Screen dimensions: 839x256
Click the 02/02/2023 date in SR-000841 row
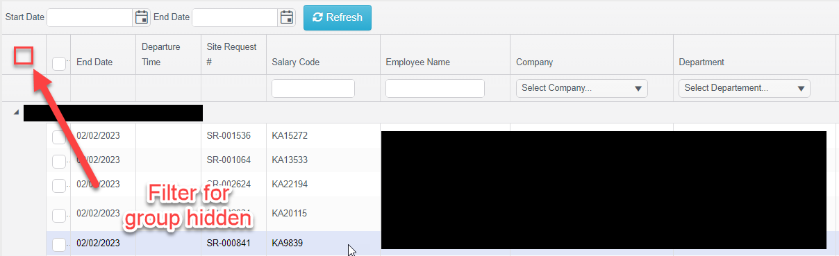pyautogui.click(x=98, y=243)
